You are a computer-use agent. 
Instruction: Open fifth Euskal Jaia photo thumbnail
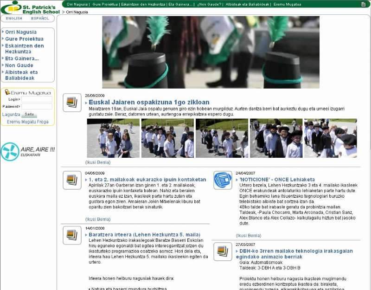point(331,138)
